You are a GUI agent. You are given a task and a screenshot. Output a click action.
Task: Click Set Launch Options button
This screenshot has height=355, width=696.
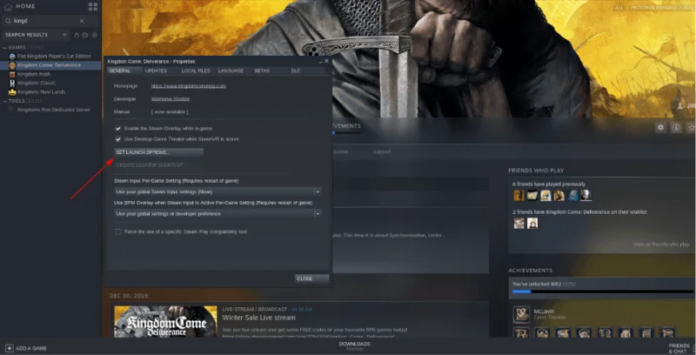click(159, 152)
